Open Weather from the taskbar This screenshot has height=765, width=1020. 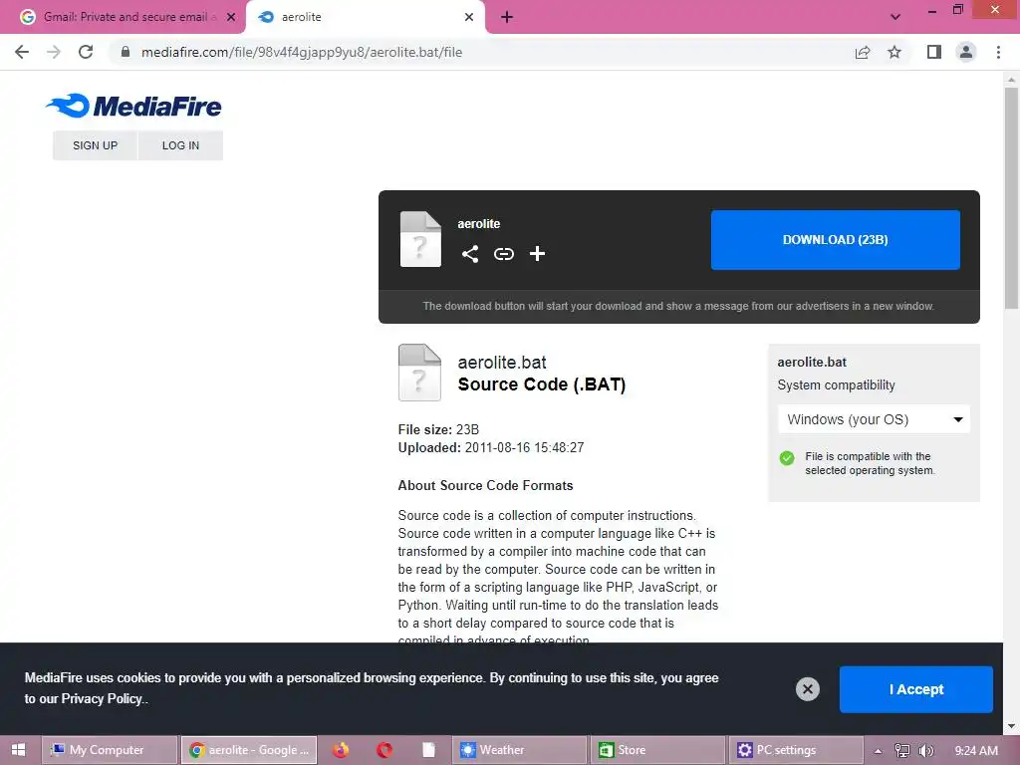coord(519,750)
